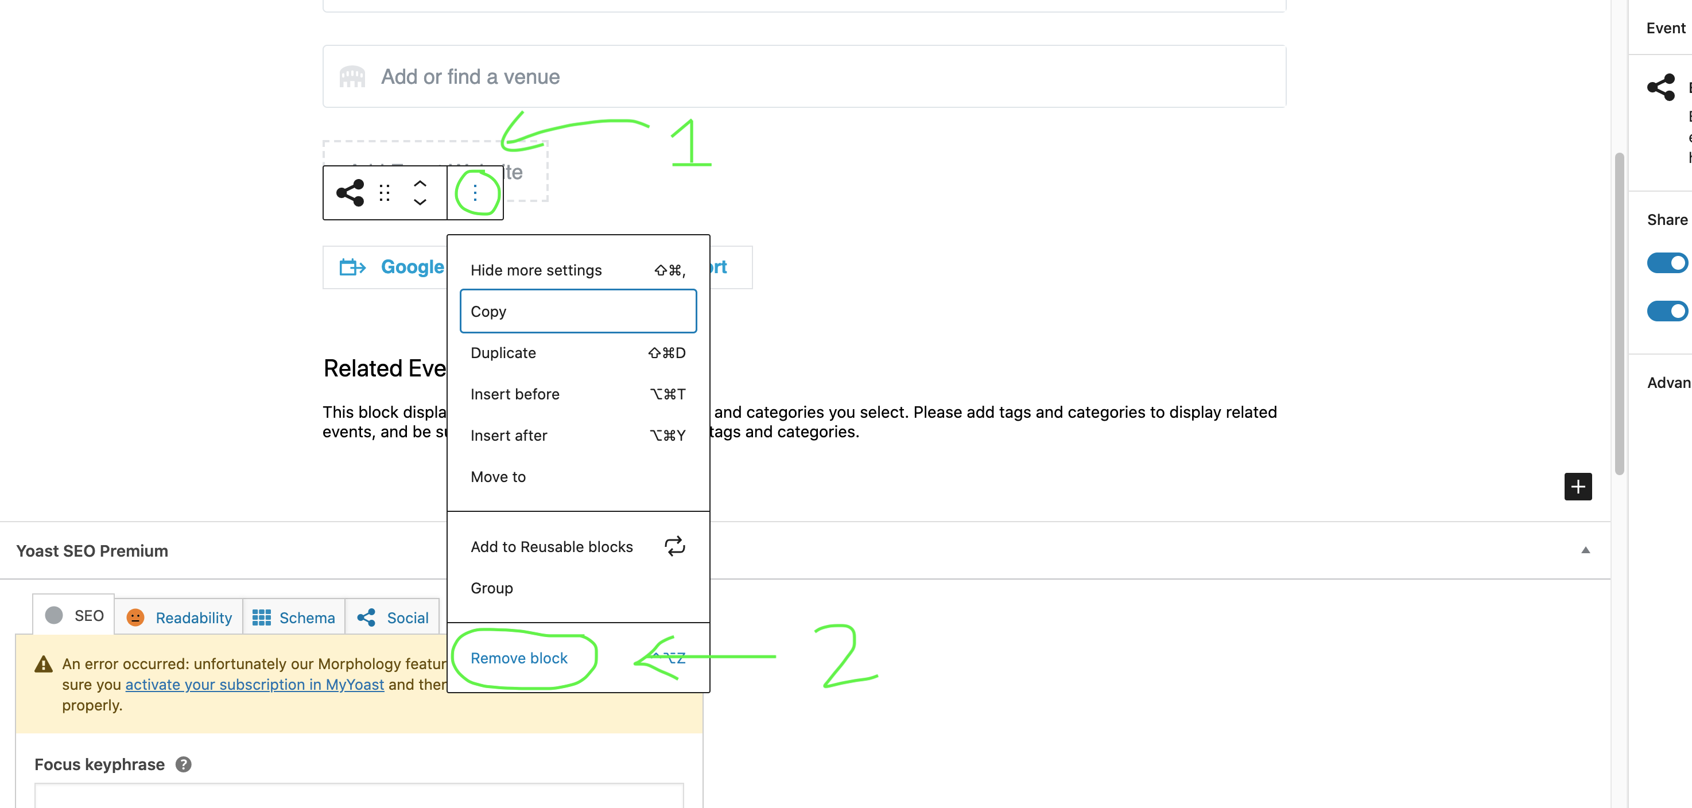This screenshot has width=1692, height=808.
Task: Switch to the Readability tab
Action: pos(179,617)
